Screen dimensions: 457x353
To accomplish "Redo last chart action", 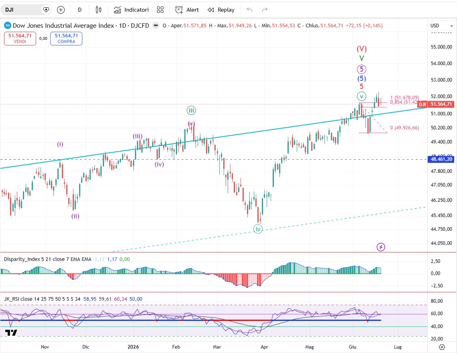I will [265, 10].
